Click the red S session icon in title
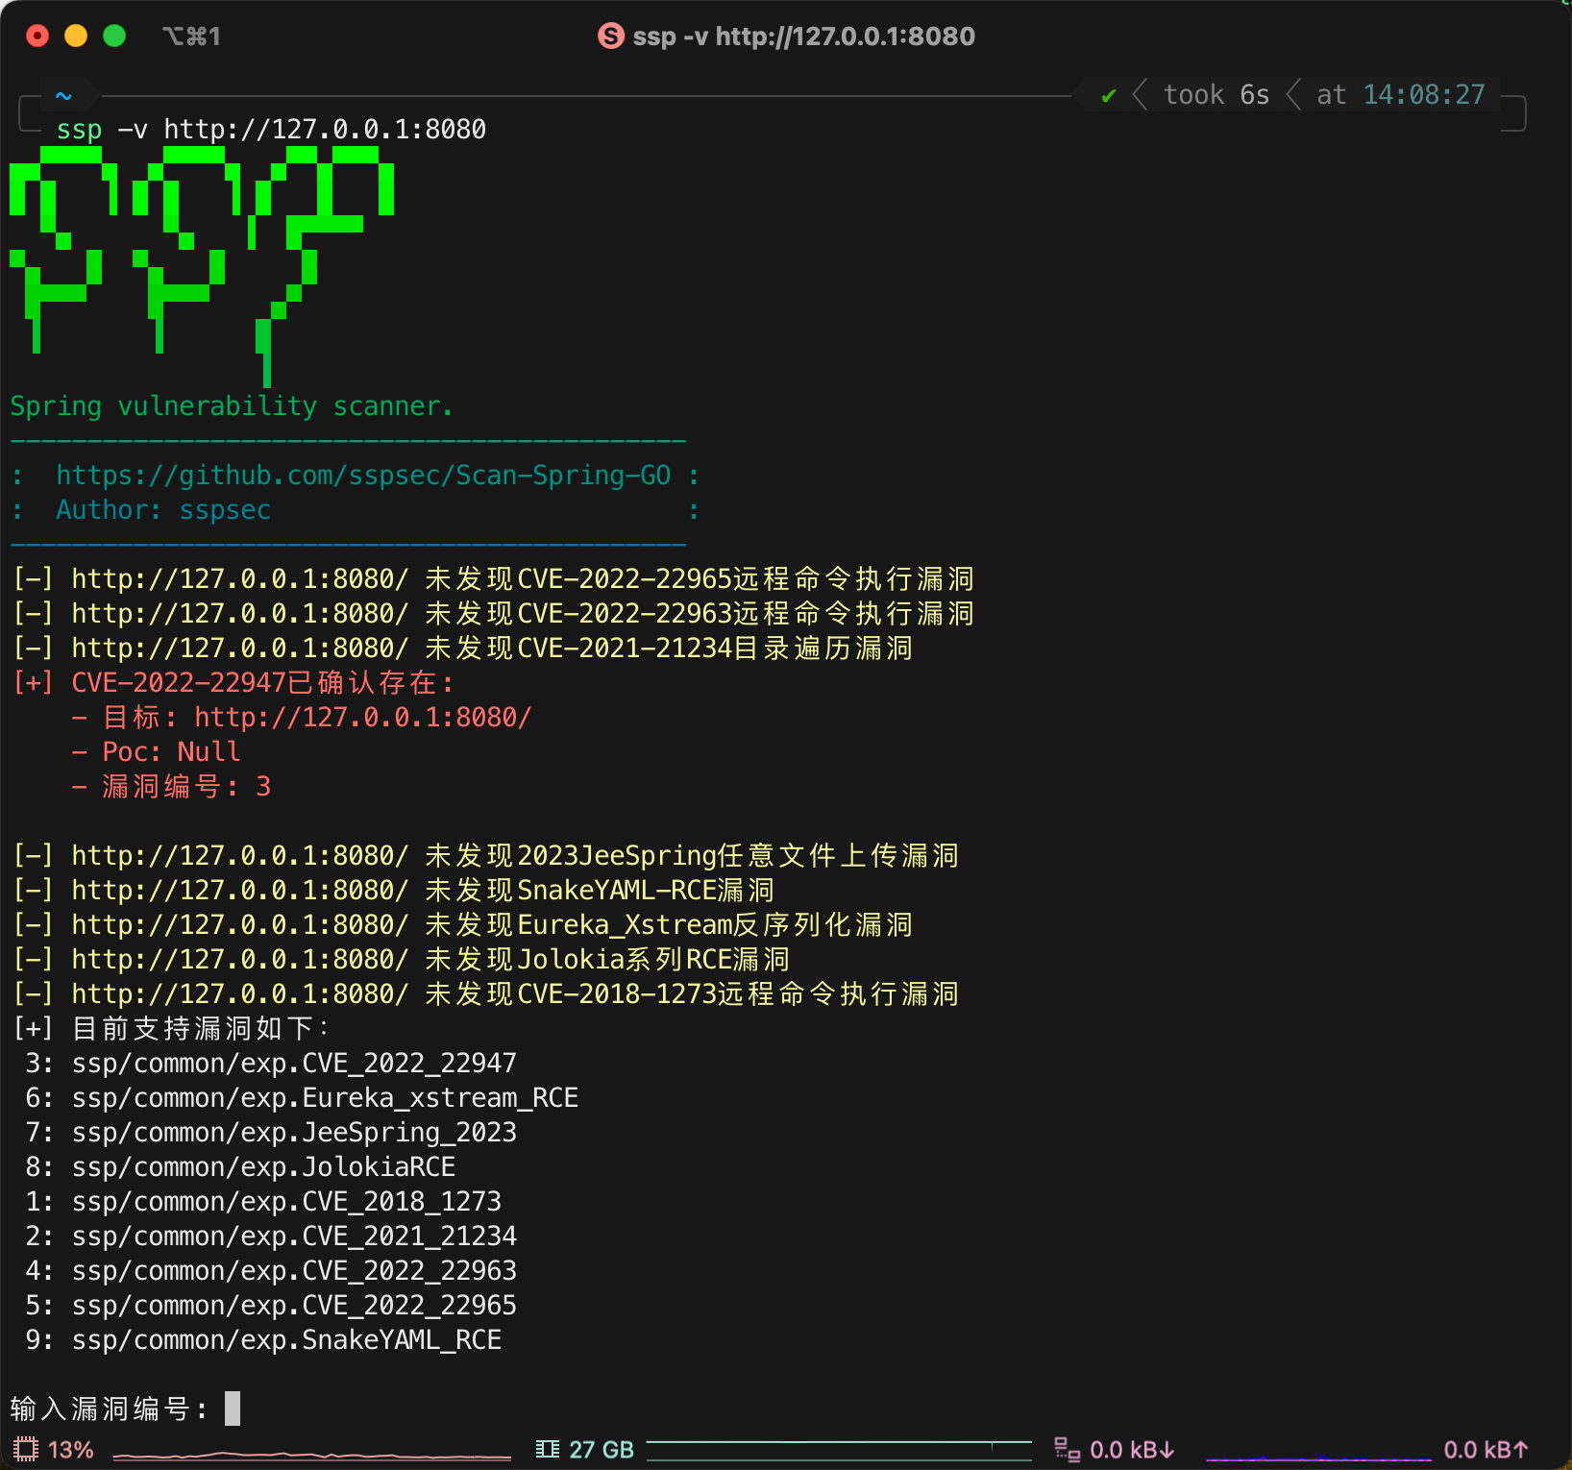 (611, 37)
